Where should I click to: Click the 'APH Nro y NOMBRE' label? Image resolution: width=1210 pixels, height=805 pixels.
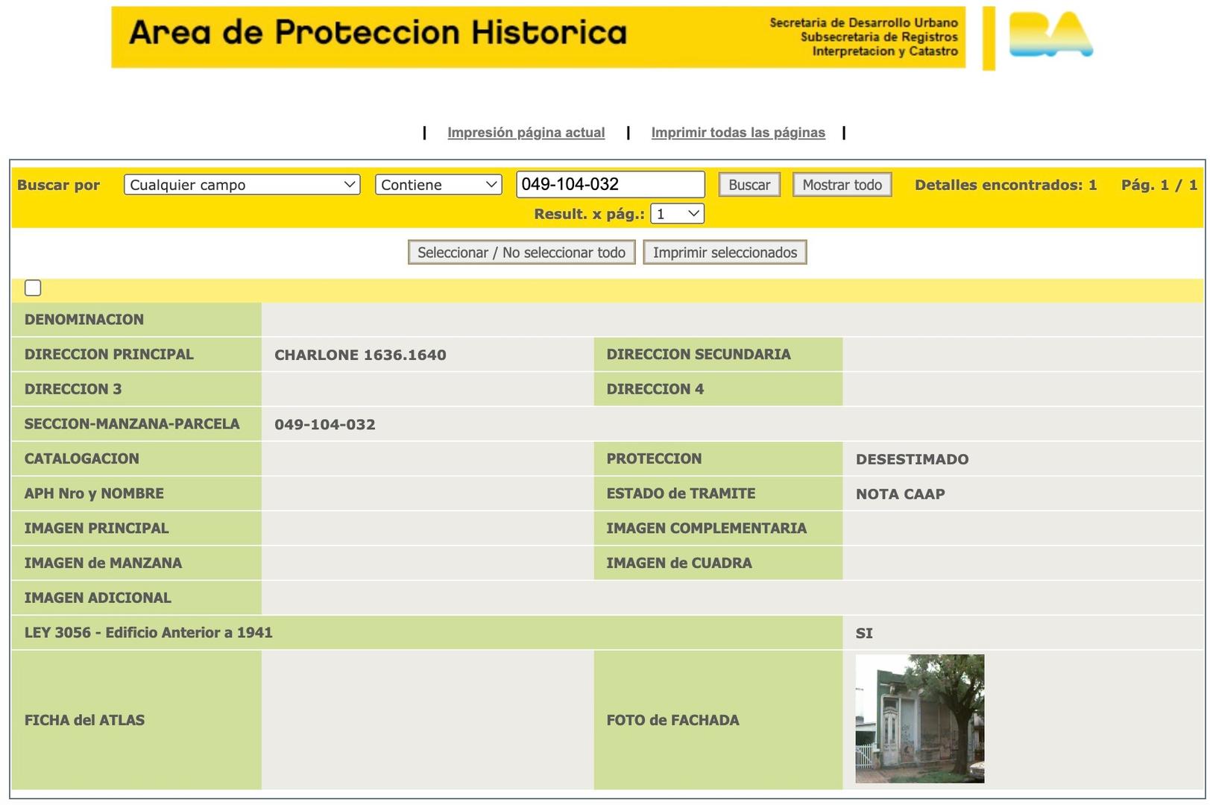point(94,493)
